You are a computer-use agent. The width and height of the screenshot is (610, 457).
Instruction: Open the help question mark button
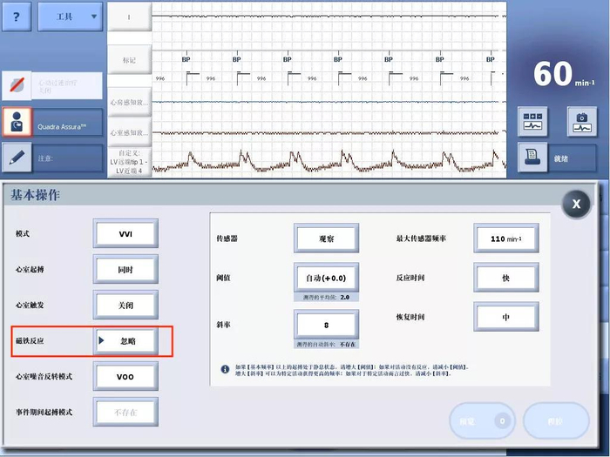point(17,17)
